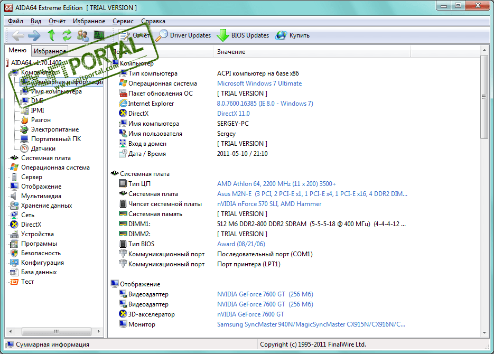Viewport: 494px width, 354px height.
Task: Click the Тест icon in tree
Action: click(14, 282)
